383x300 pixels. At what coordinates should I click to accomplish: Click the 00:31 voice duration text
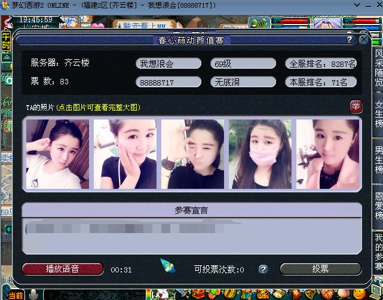coord(121,270)
